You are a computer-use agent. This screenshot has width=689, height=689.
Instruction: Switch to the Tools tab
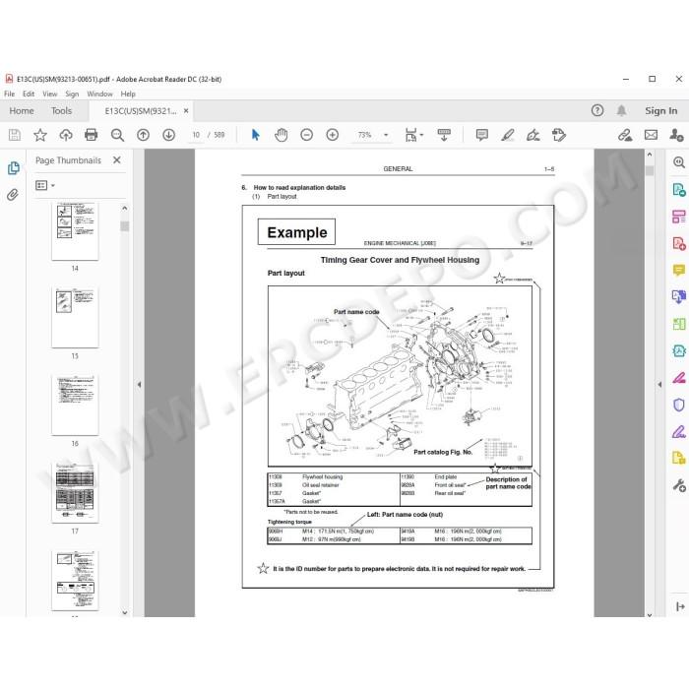click(61, 110)
